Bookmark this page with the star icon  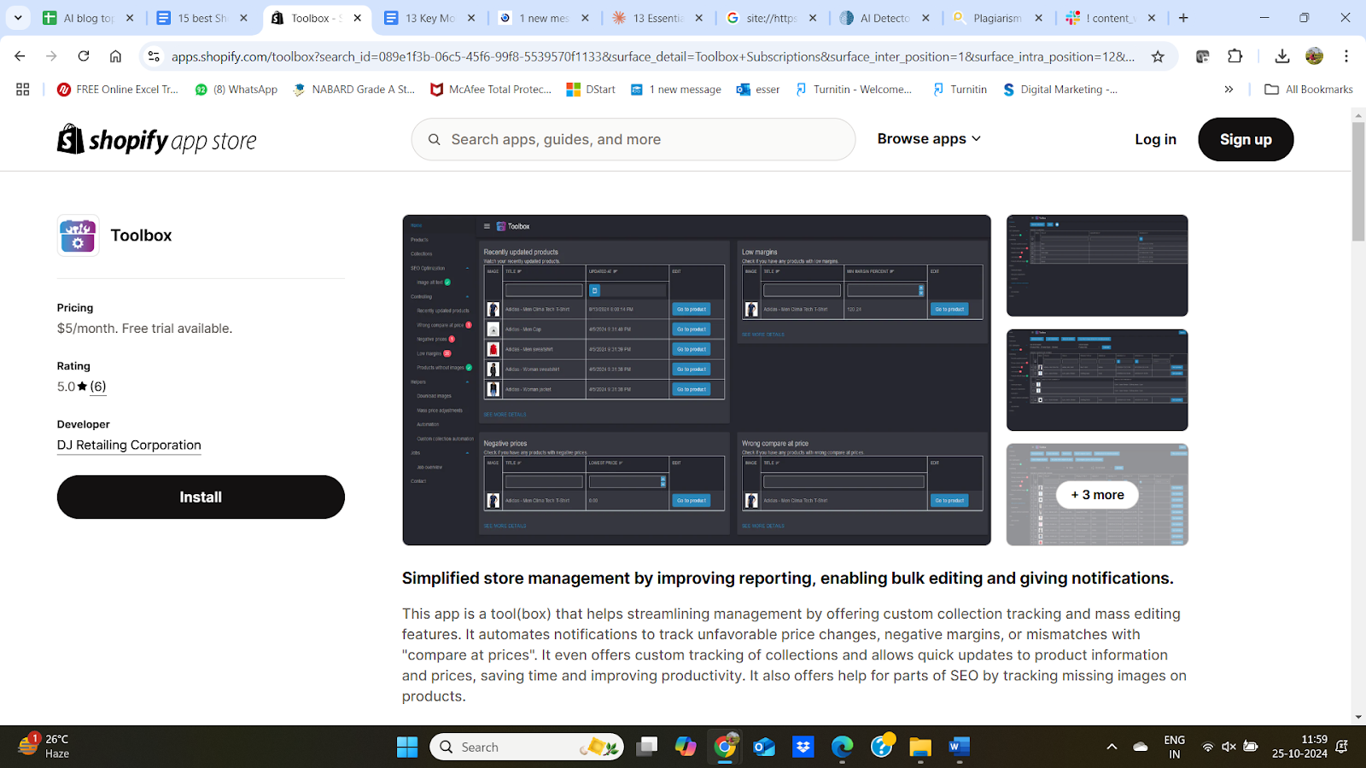coord(1158,56)
